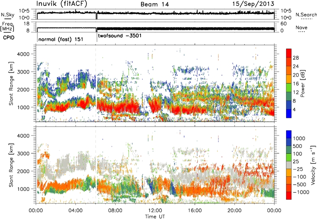Click the 'Freq. [MHz]' axis label
The height and width of the screenshot is (219, 317).
(x=7, y=27)
